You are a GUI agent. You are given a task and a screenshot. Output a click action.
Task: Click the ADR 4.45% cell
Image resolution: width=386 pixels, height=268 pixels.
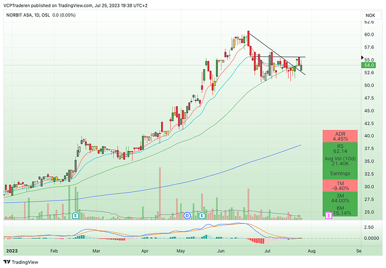click(340, 136)
